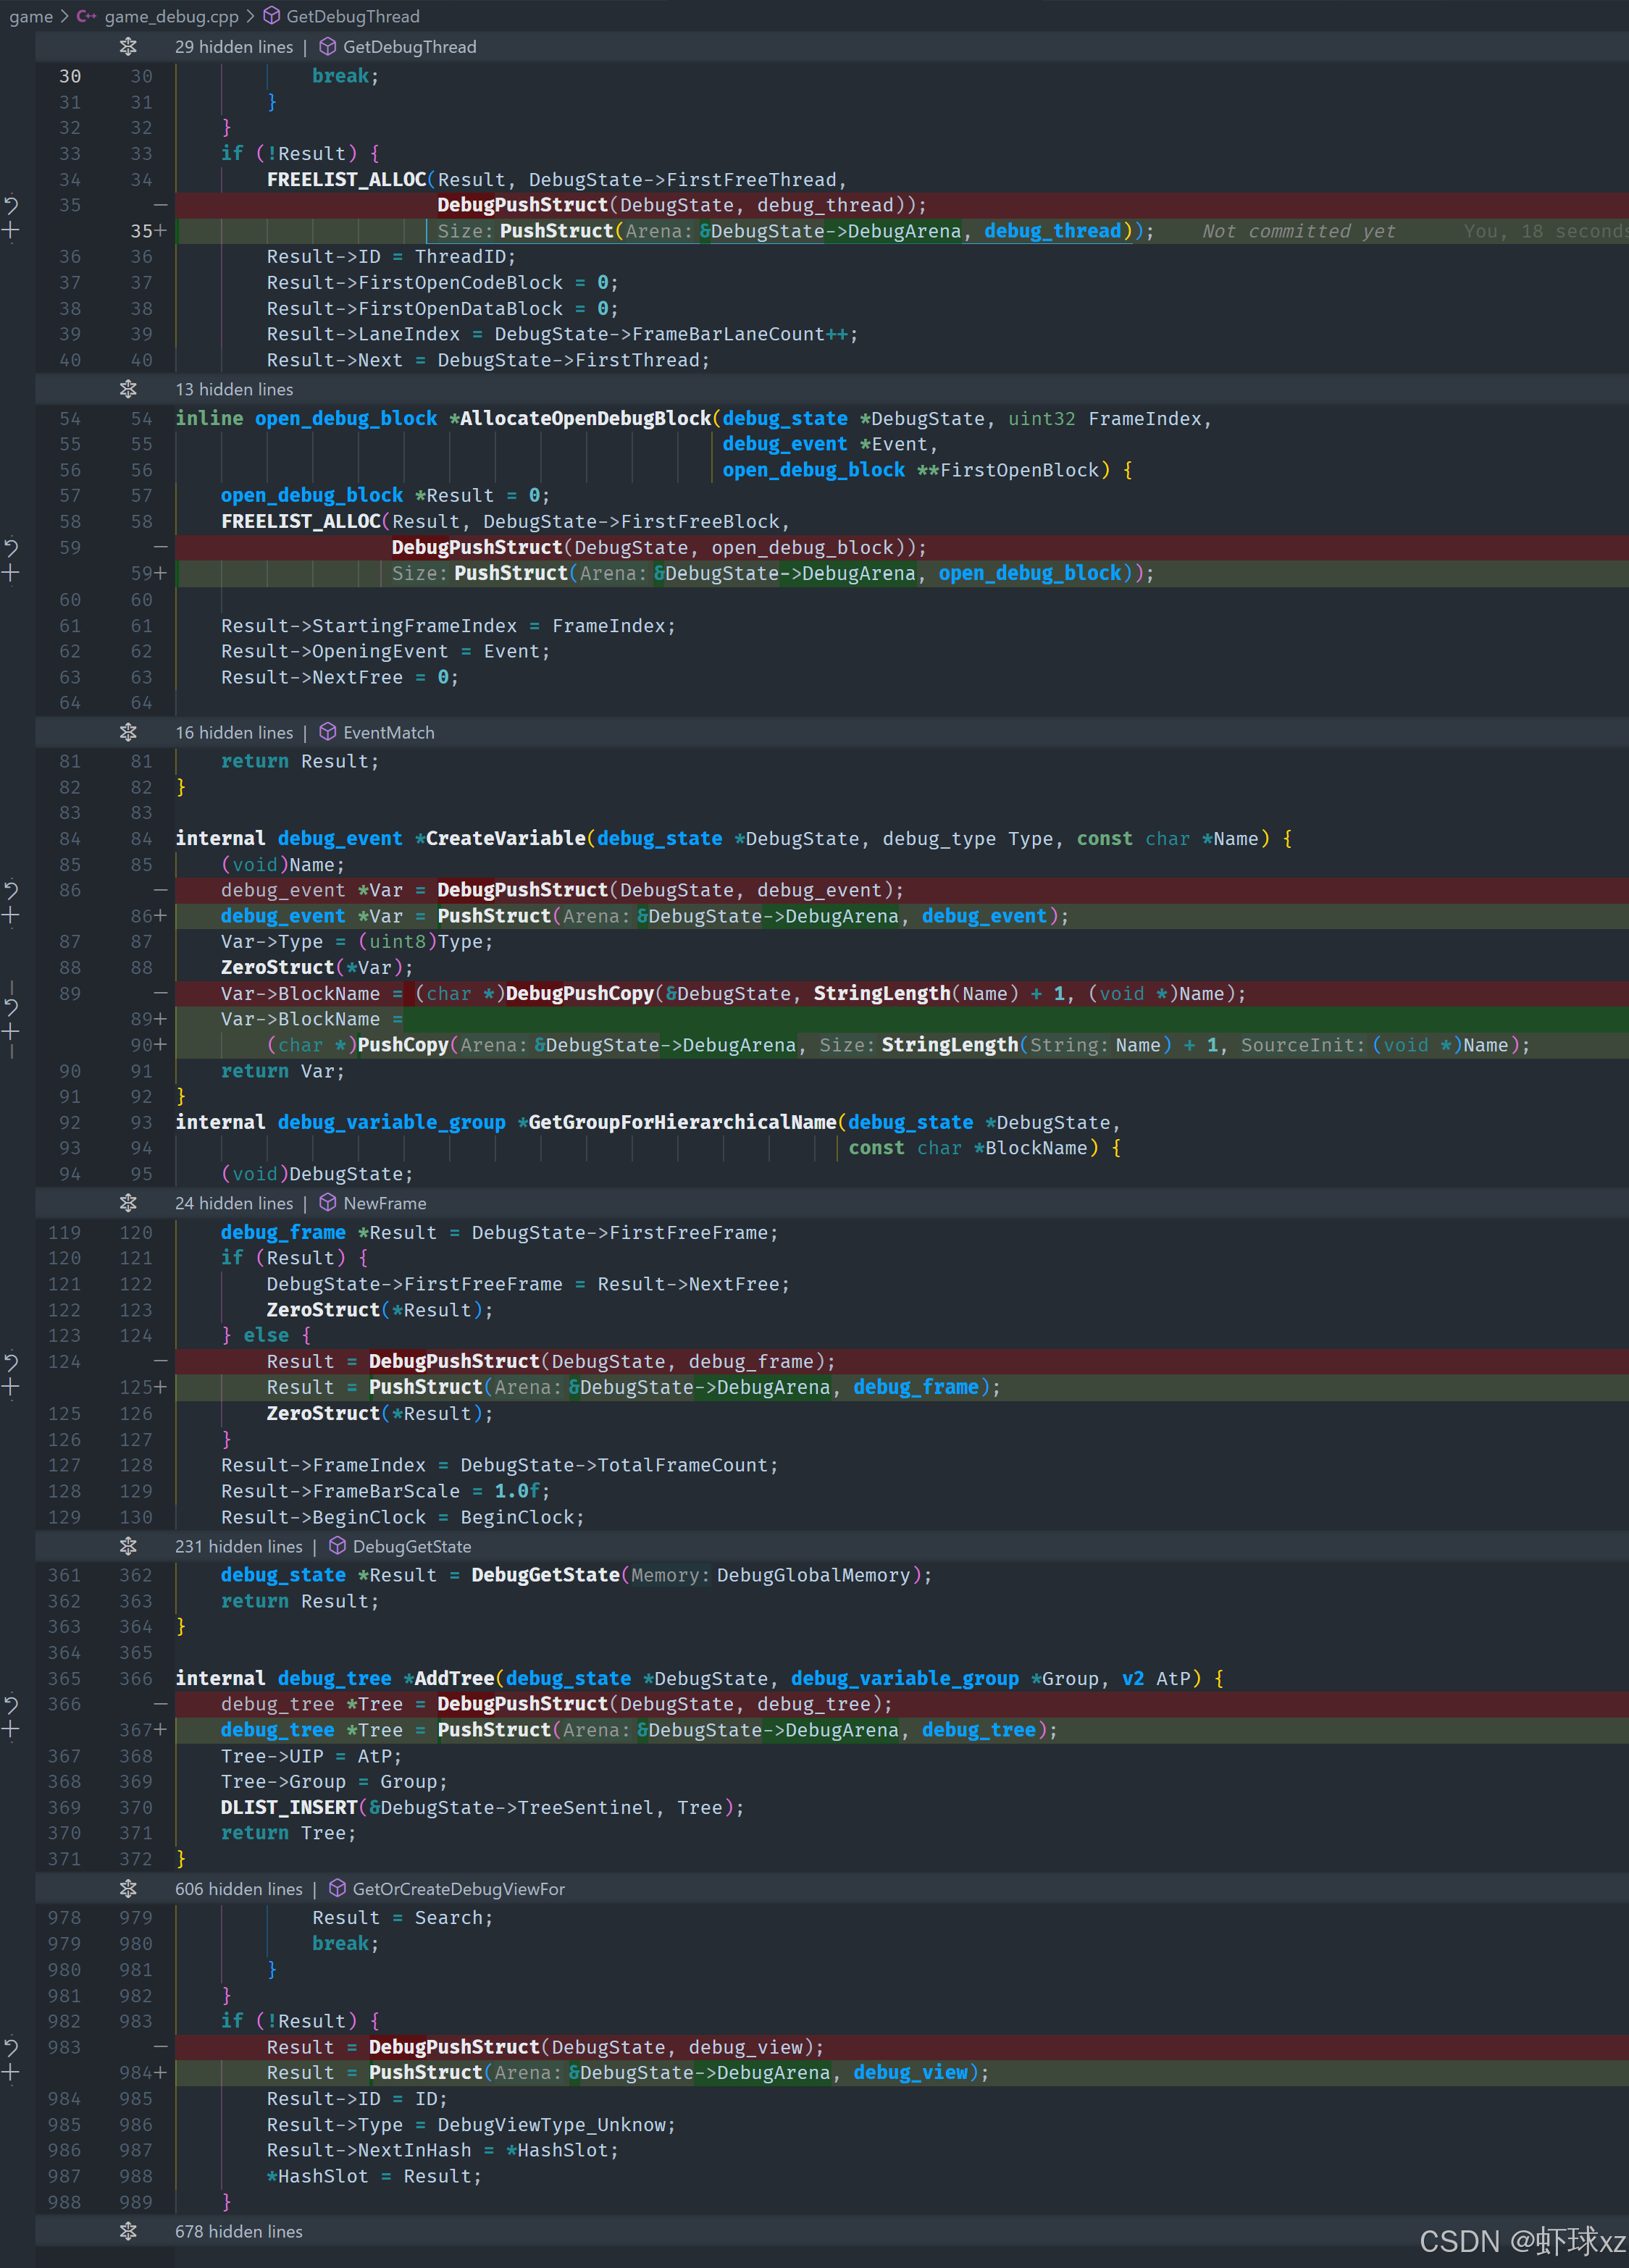The width and height of the screenshot is (1629, 2268).
Task: Expand the 29 hidden lines region
Action: pos(128,47)
